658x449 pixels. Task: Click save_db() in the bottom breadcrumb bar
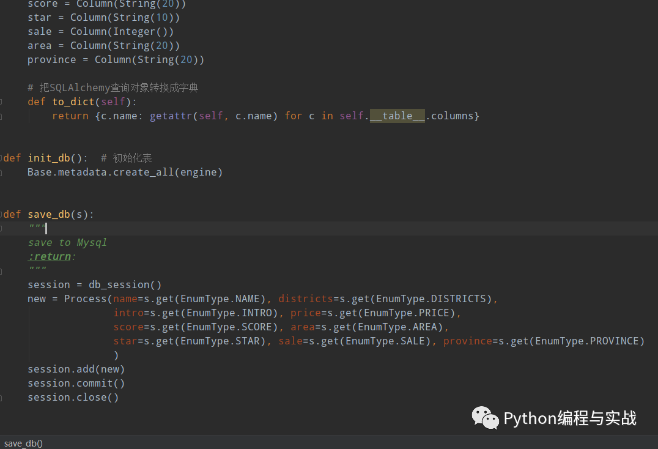(x=22, y=443)
